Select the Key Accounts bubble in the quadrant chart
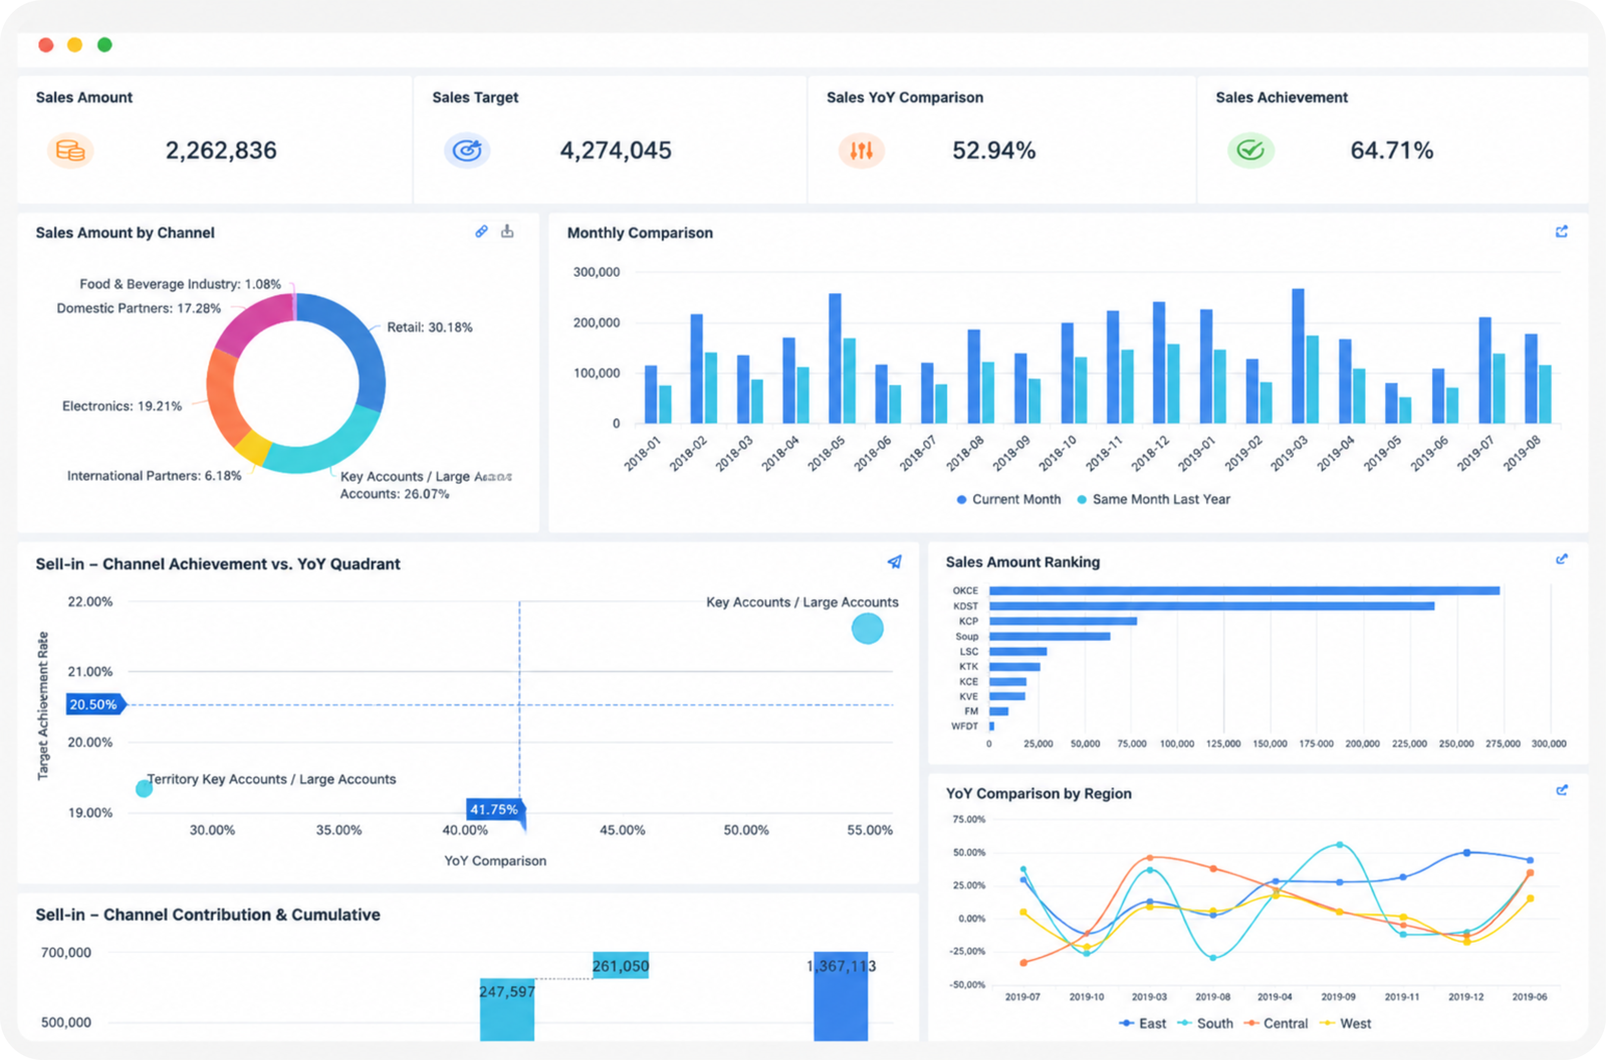The width and height of the screenshot is (1606, 1060). point(868,629)
